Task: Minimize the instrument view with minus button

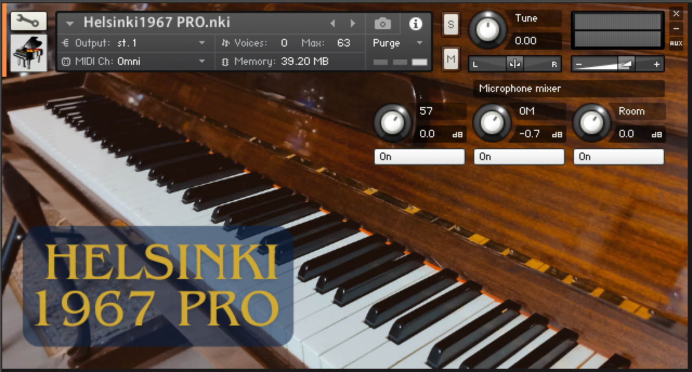Action: point(676,29)
